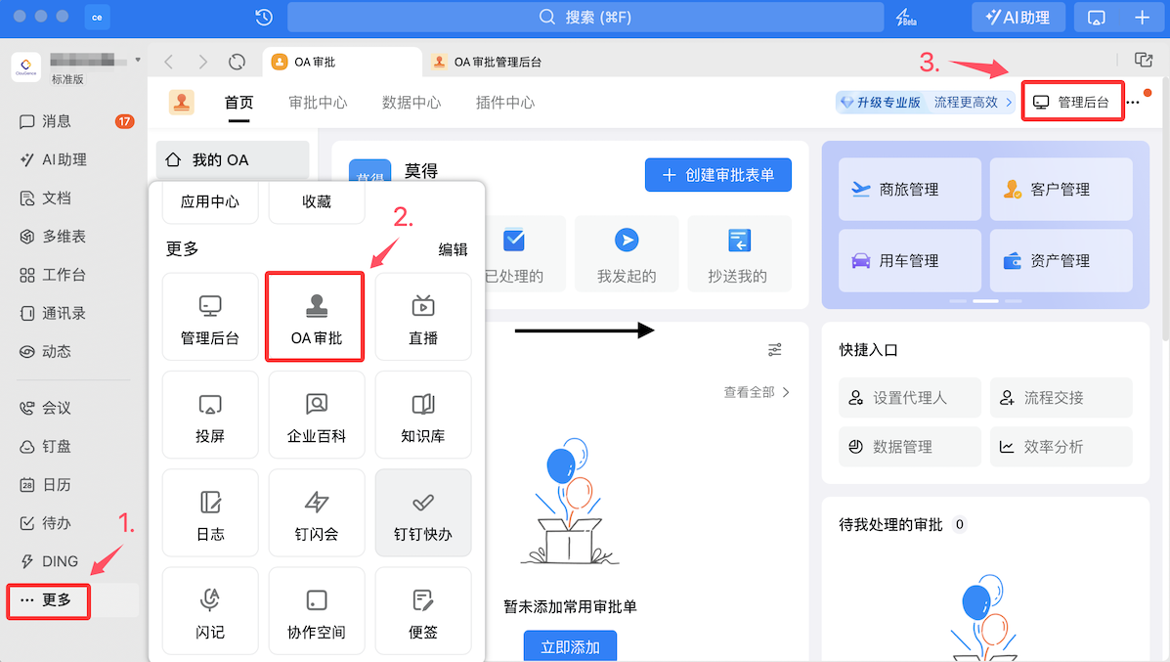Click the 编辑 link in 更多 panel
Screen dimensions: 1170x662
click(453, 249)
